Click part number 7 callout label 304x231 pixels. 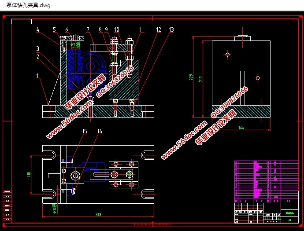click(88, 30)
